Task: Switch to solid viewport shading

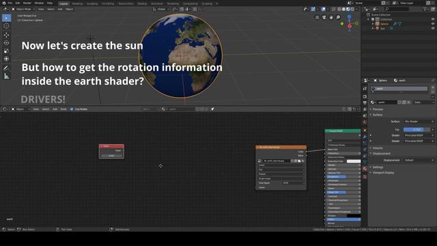Action: click(343, 9)
